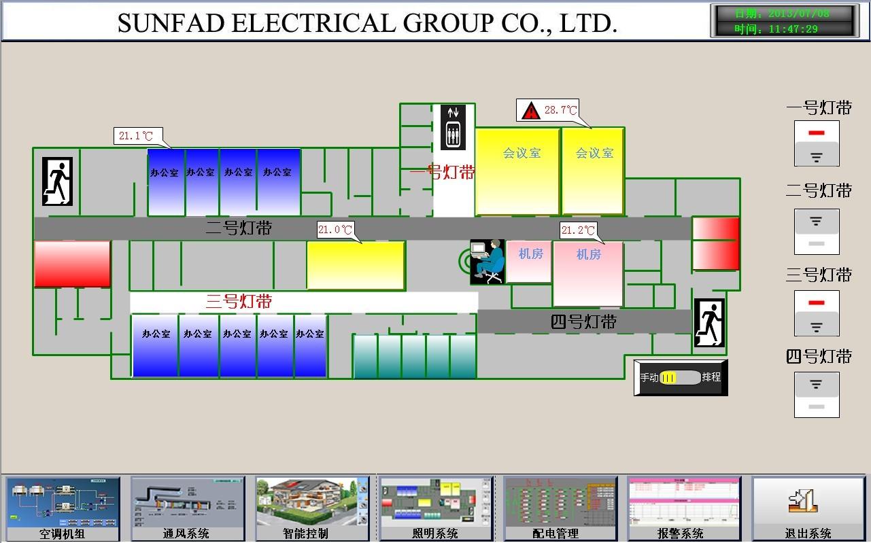Click the small 机房 server room
Screen dimensions: 871x543
click(529, 262)
